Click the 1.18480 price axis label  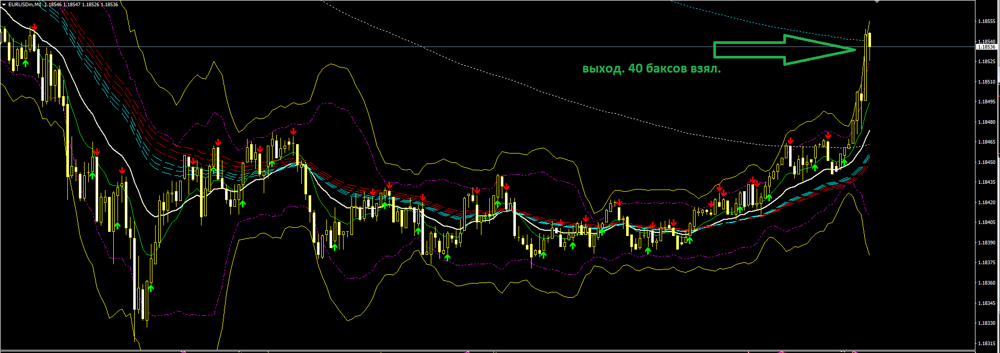point(986,122)
